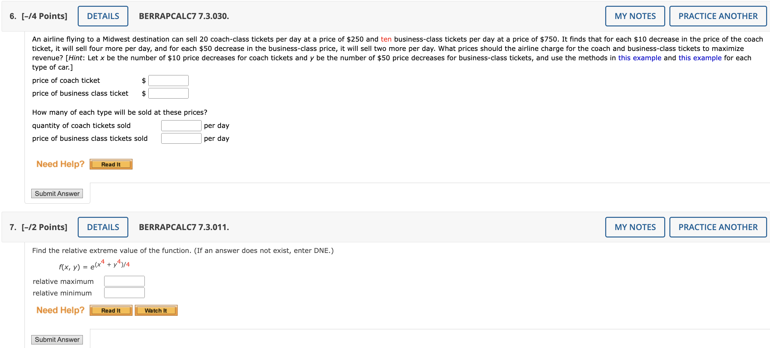Click Read It for question 6
Image resolution: width=770 pixels, height=348 pixels.
tap(111, 164)
